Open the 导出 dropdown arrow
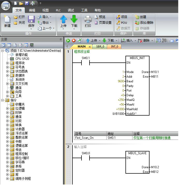Viewport: 179px width, 185px height. (x=50, y=23)
